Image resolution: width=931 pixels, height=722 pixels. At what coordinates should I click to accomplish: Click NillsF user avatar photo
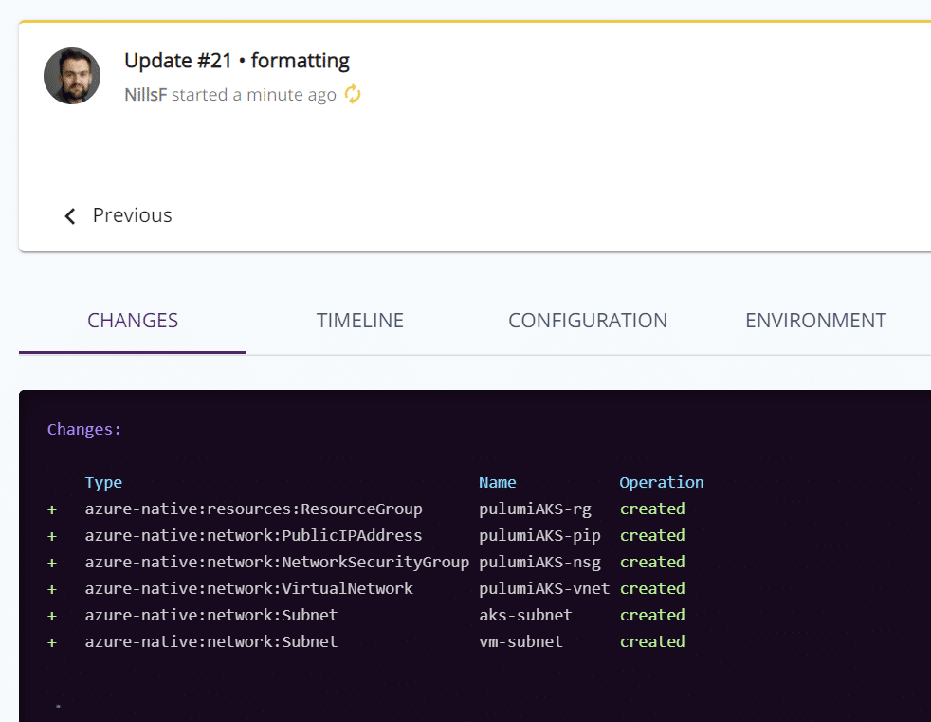pos(72,76)
